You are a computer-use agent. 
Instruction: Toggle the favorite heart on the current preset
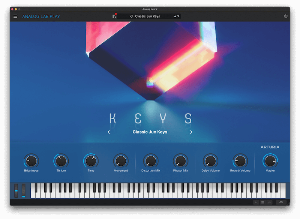(131, 16)
